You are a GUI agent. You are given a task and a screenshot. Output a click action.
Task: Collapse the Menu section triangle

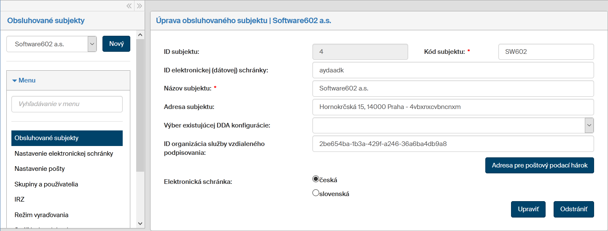[15, 80]
